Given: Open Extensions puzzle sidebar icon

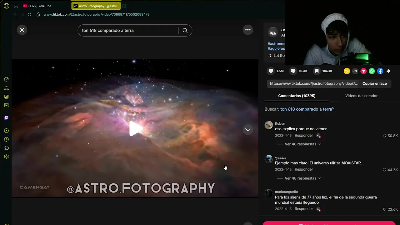Looking at the screenshot, I should pyautogui.click(x=6, y=148).
